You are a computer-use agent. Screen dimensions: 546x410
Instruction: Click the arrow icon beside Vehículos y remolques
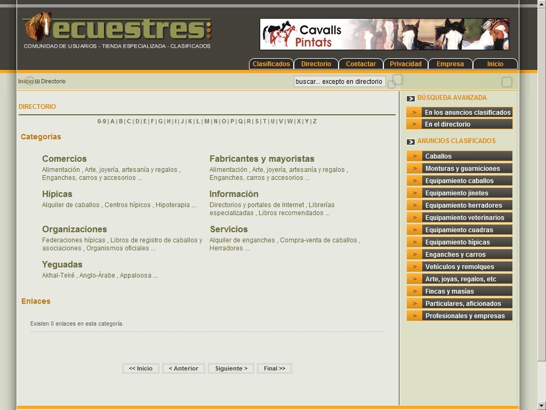point(414,267)
